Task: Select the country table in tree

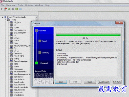Action: click(x=16, y=59)
